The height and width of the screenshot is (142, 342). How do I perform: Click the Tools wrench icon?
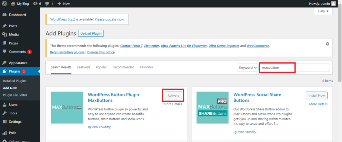pos(4,113)
